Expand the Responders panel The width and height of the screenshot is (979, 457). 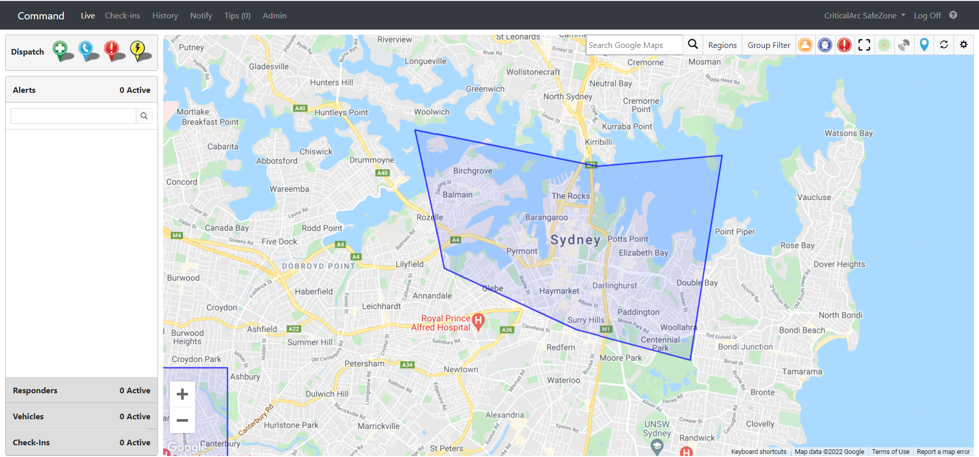click(82, 390)
